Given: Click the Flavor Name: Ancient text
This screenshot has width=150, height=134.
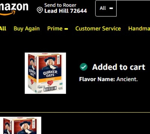Looking at the screenshot, I should pos(108,79).
